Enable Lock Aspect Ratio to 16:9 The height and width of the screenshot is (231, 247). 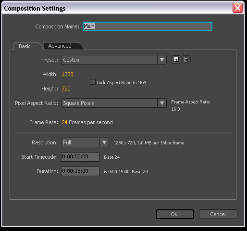tap(93, 82)
